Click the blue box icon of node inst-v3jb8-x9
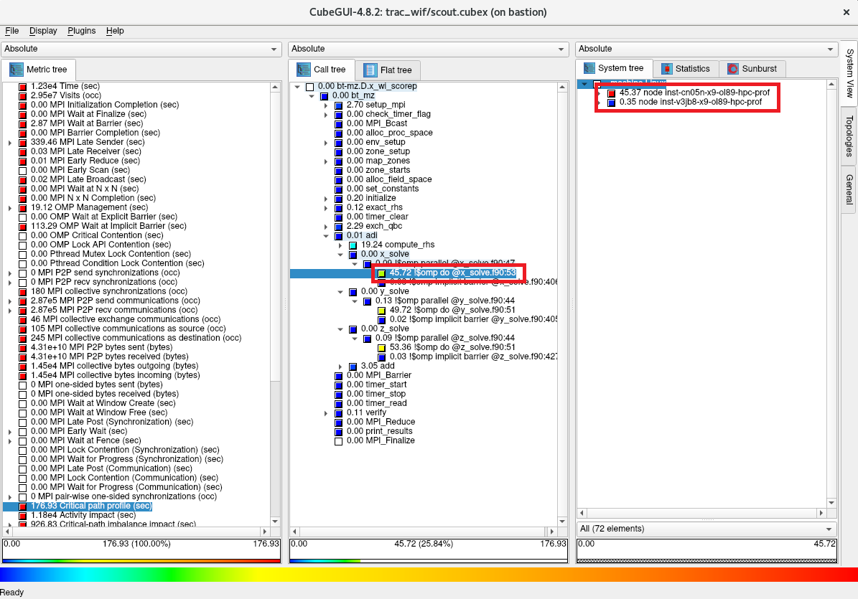The height and width of the screenshot is (599, 858). 612,103
